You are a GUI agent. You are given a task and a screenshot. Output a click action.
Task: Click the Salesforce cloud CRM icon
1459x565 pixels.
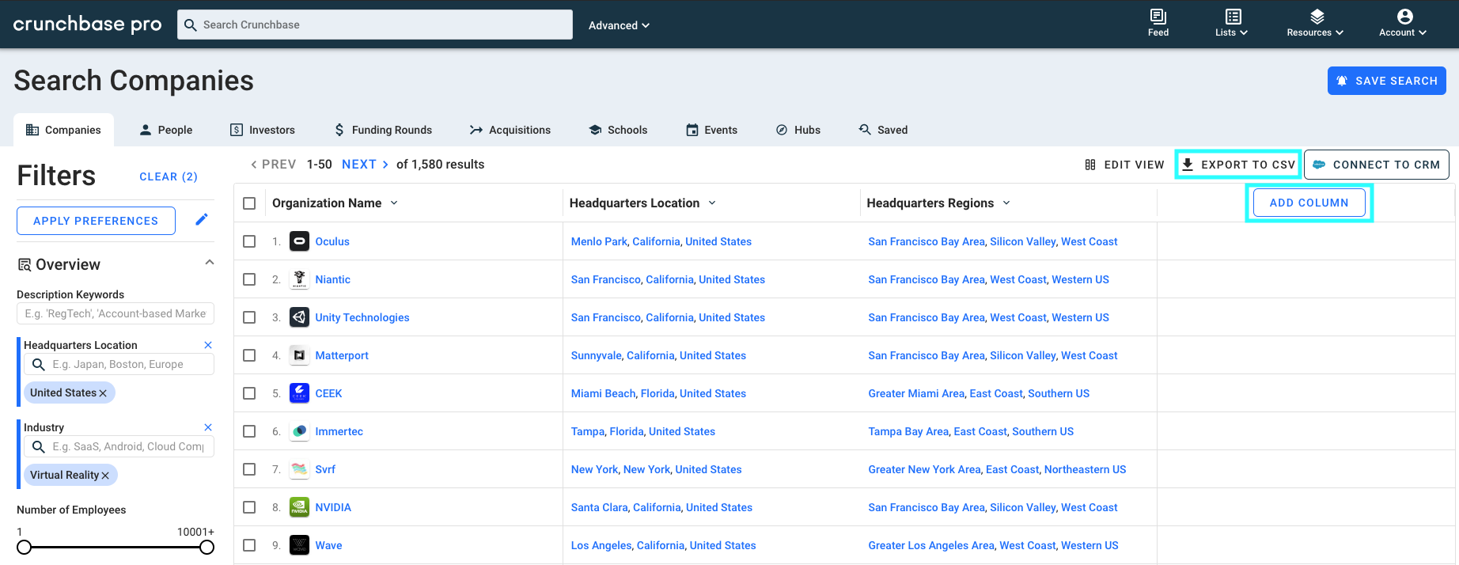pyautogui.click(x=1319, y=165)
